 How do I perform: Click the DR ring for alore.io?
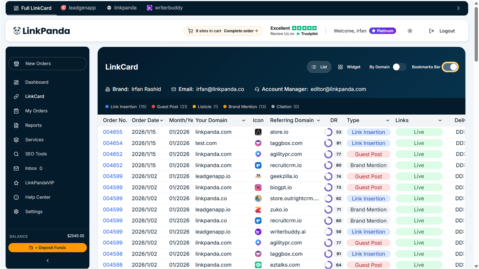click(x=328, y=132)
